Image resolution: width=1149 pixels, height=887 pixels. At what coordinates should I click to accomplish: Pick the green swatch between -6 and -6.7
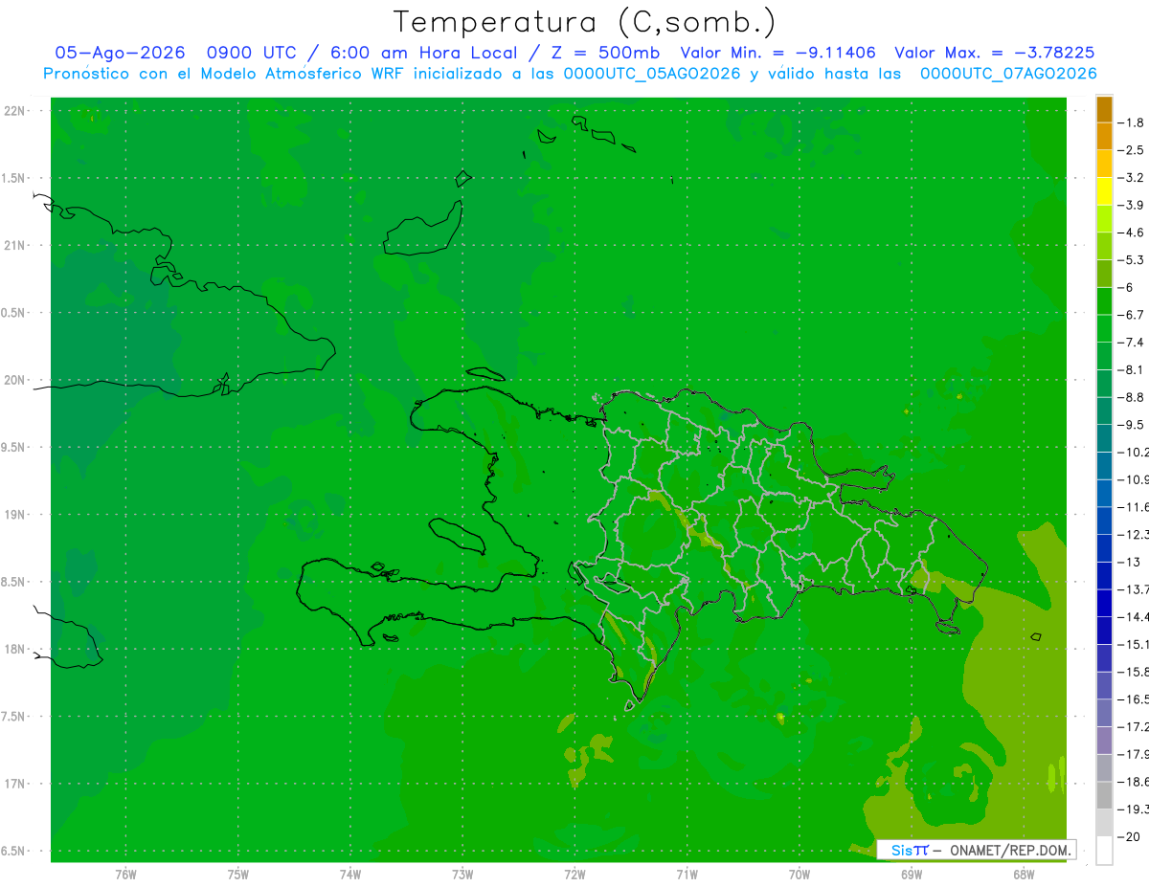[1104, 300]
